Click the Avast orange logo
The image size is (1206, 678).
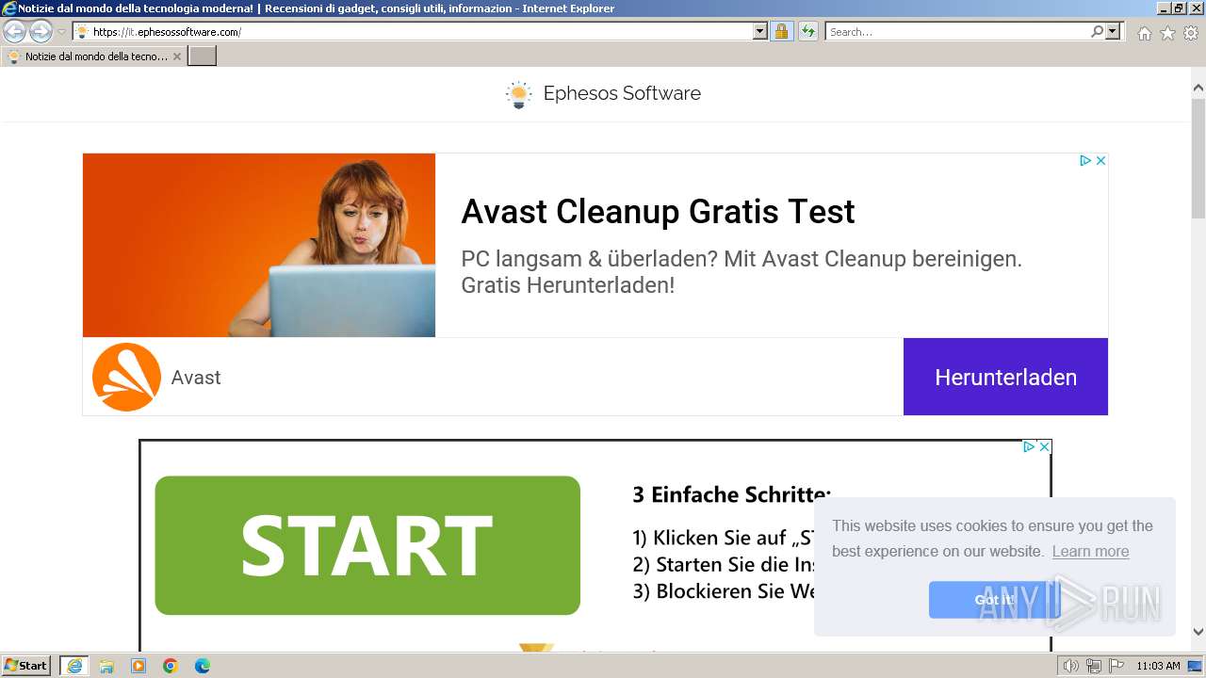coord(126,377)
